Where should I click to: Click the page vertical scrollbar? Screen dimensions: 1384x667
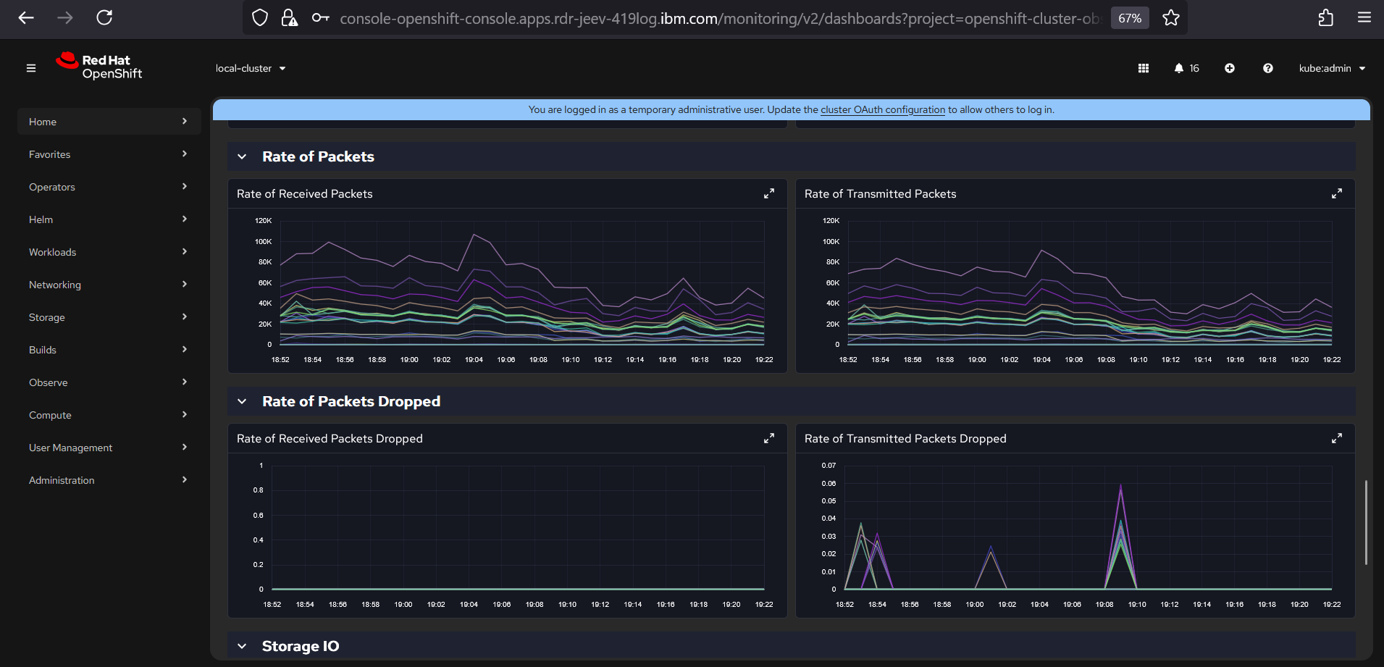(1366, 521)
